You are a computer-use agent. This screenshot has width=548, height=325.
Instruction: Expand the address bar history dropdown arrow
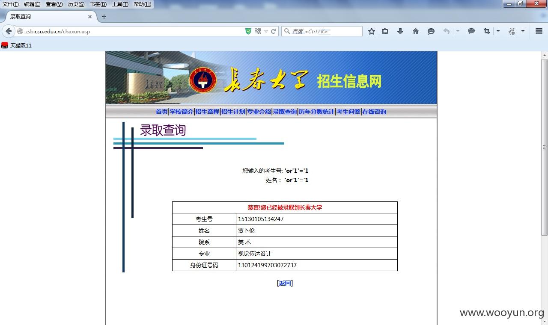(266, 31)
